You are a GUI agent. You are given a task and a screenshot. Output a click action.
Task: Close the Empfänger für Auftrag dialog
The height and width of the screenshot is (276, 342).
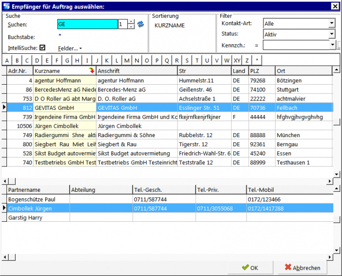335,6
